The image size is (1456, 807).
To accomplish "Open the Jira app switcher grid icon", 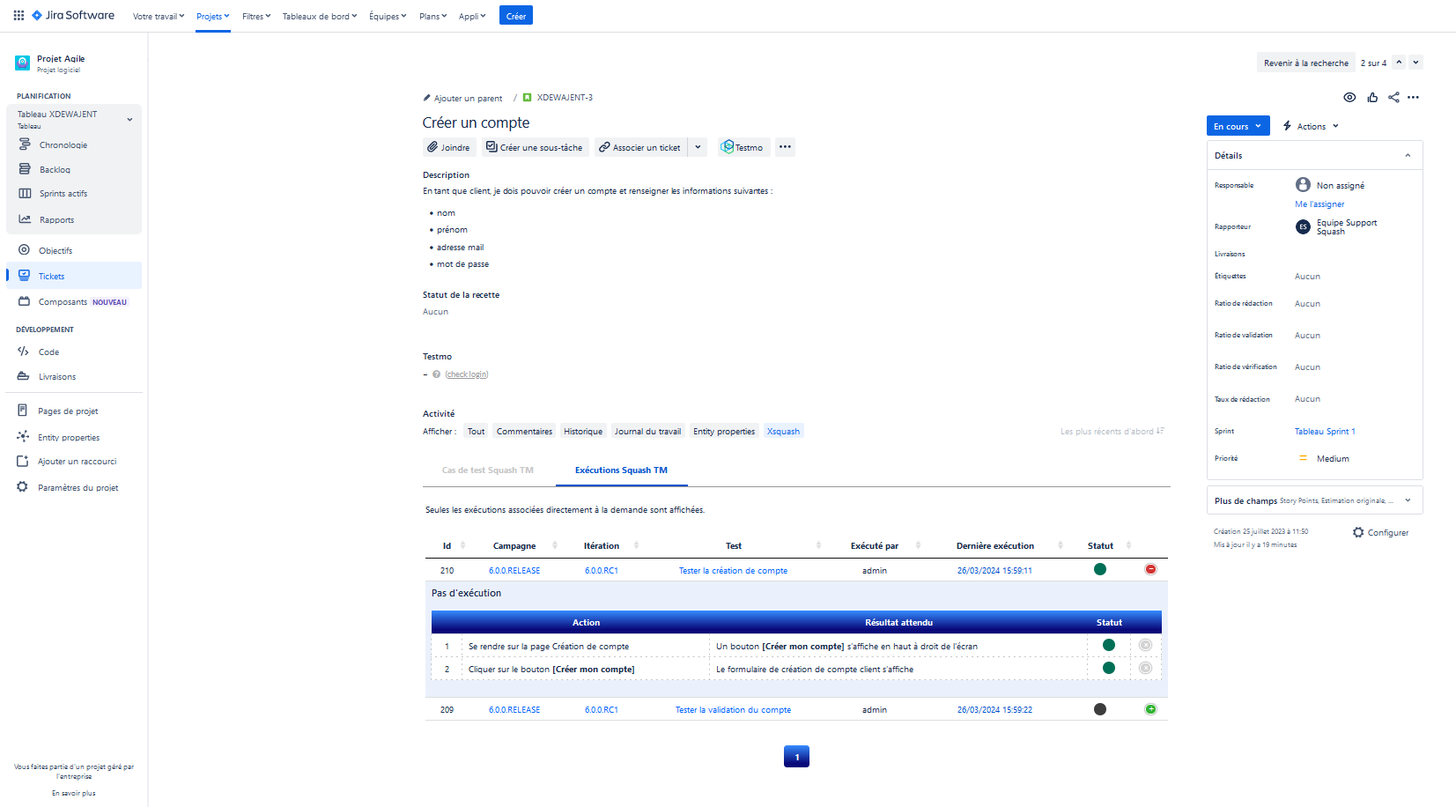I will click(x=18, y=15).
